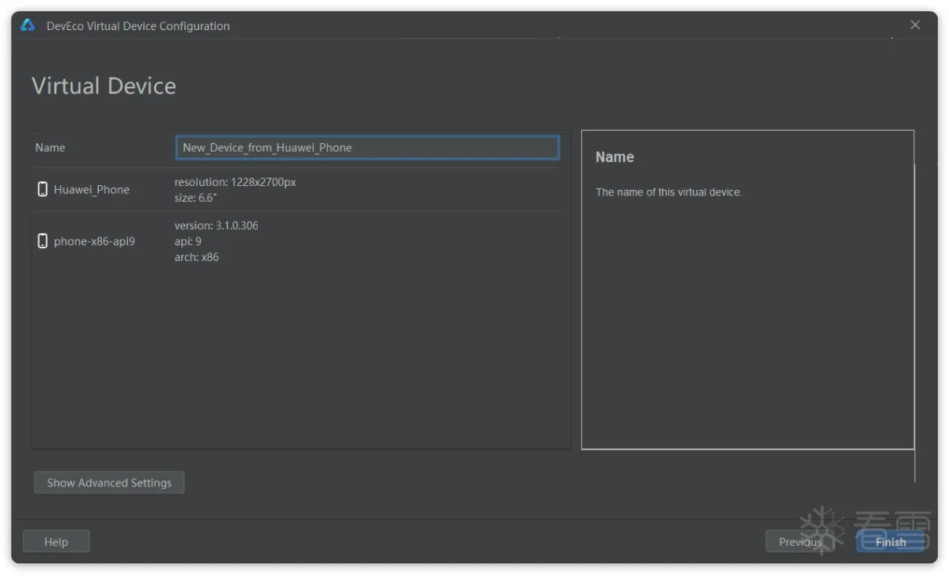Select the Huawei_Phone device label

coord(92,190)
